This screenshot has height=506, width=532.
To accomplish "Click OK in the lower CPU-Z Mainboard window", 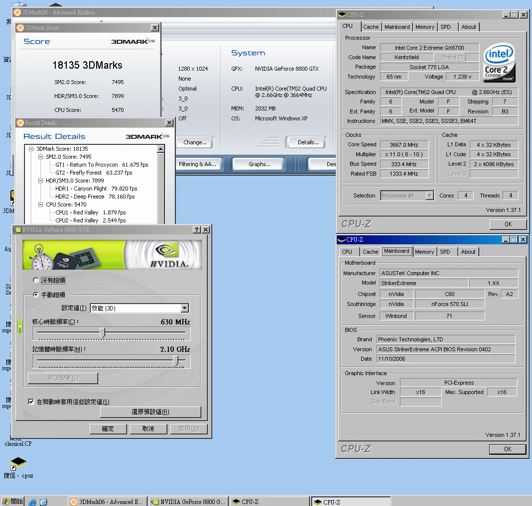I will point(508,449).
